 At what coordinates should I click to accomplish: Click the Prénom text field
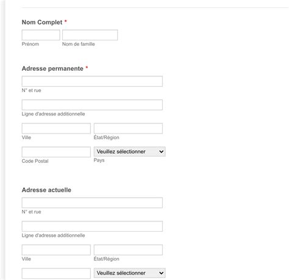41,35
